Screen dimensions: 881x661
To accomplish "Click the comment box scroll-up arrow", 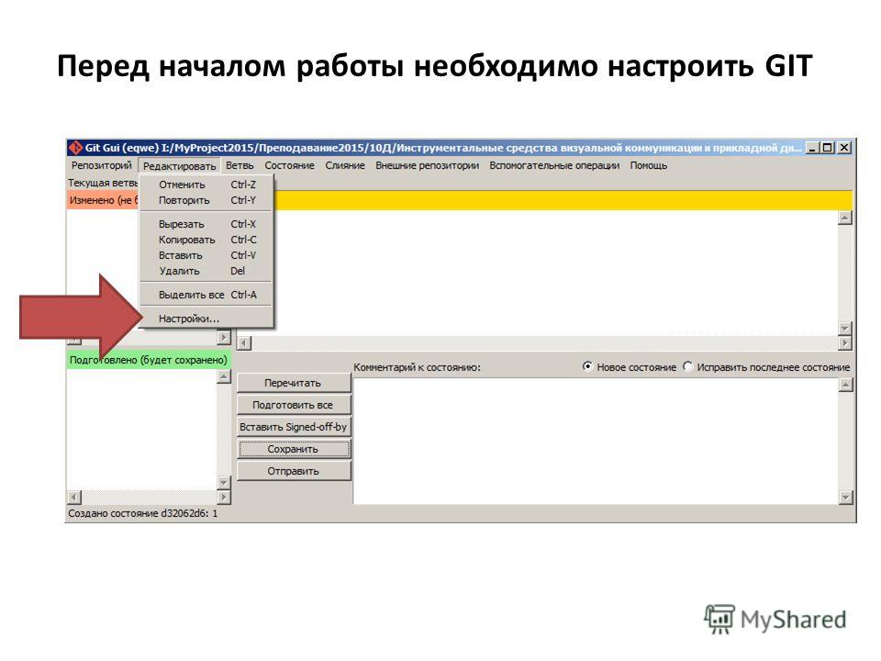I will [x=845, y=385].
